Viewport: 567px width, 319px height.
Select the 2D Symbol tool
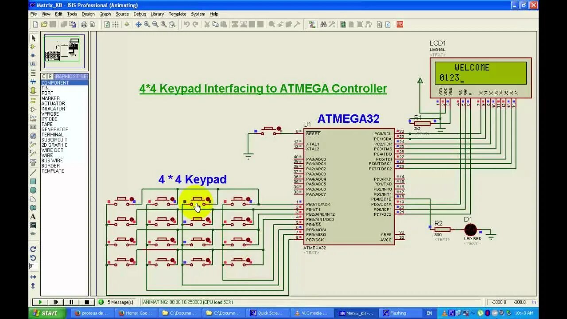33,226
